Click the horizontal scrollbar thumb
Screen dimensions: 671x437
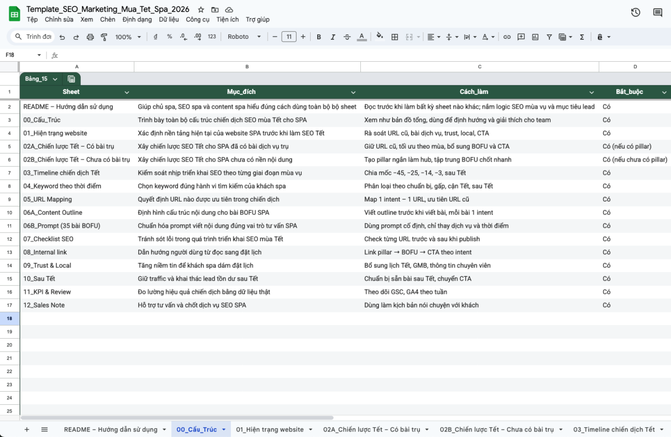coord(177,418)
